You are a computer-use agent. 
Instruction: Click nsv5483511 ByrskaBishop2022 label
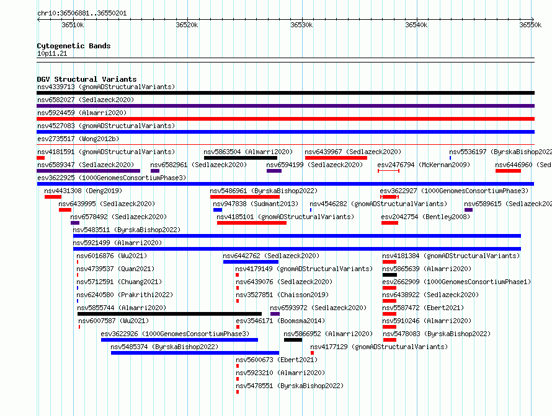[x=127, y=230]
